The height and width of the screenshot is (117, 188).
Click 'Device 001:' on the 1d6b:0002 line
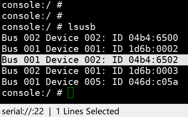pyautogui.click(x=75, y=49)
